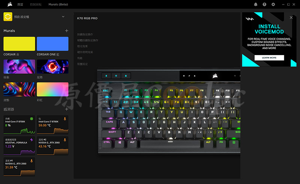Add a new mural with the plus icon

coord(67,31)
